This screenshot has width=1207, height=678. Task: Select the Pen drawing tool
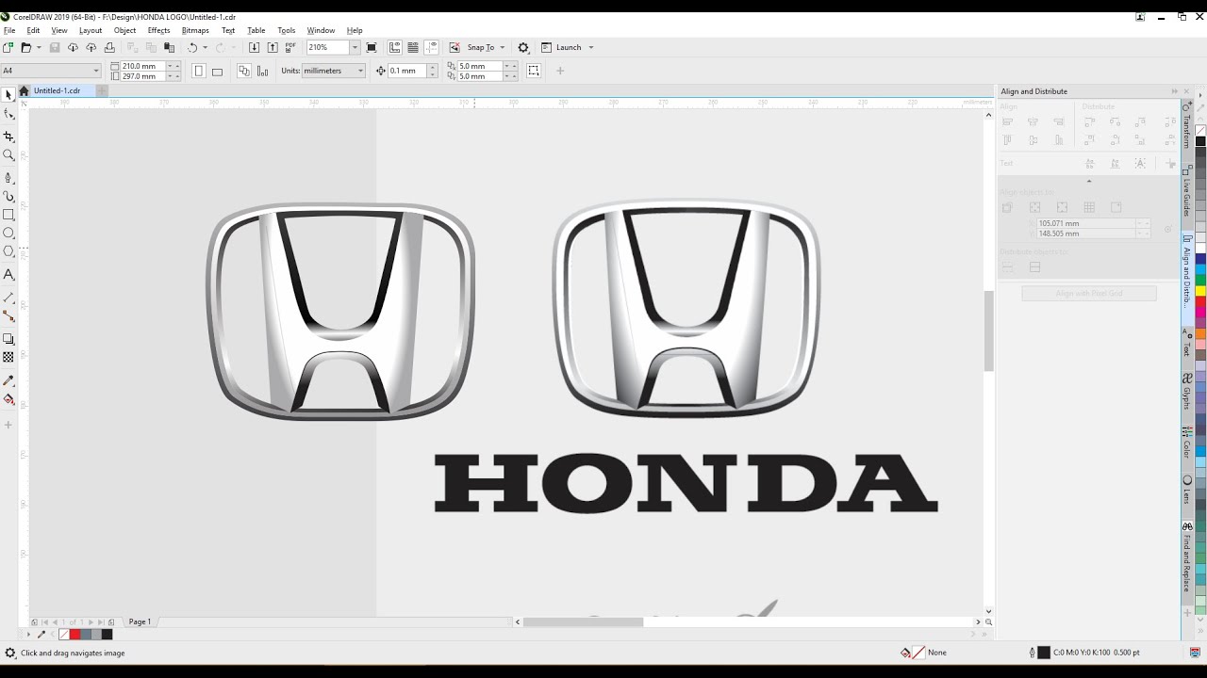(8, 177)
